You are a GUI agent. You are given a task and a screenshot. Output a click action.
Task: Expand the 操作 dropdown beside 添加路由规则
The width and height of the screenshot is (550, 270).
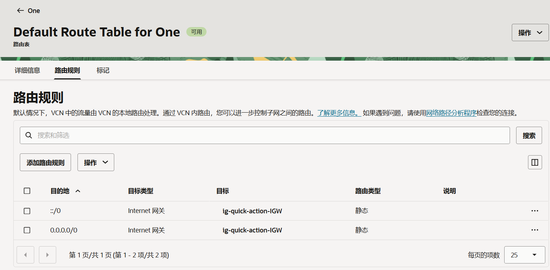tap(96, 162)
